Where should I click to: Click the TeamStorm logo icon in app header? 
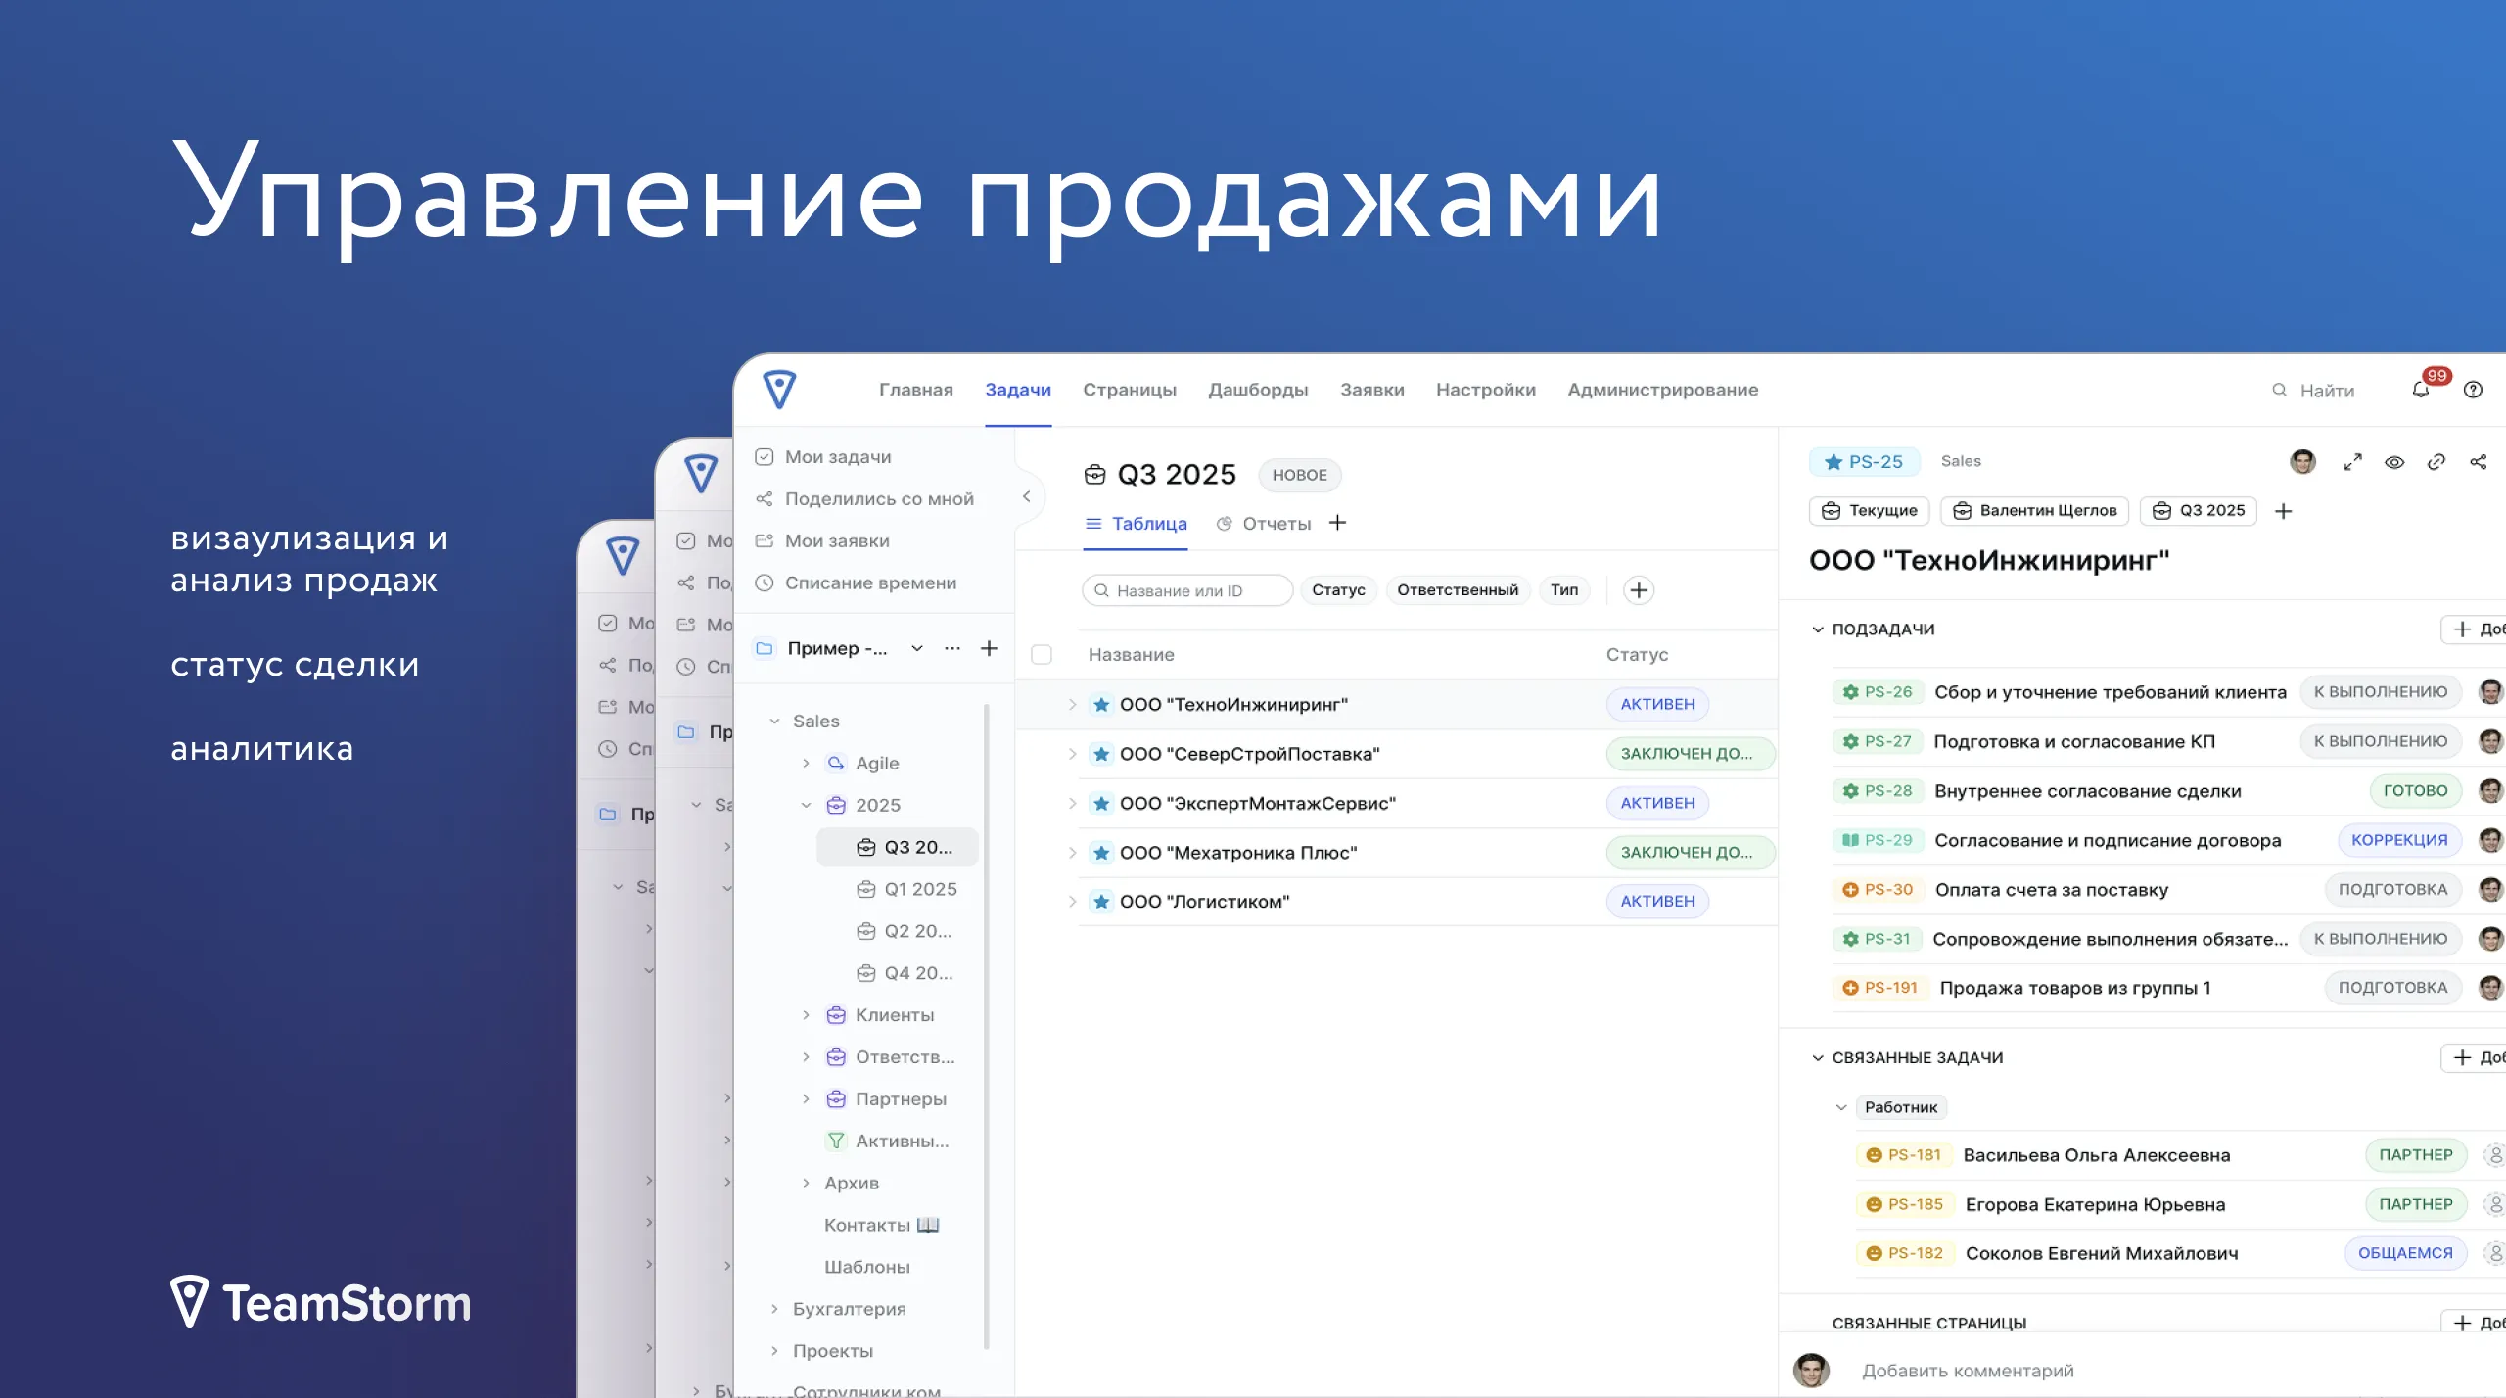780,389
